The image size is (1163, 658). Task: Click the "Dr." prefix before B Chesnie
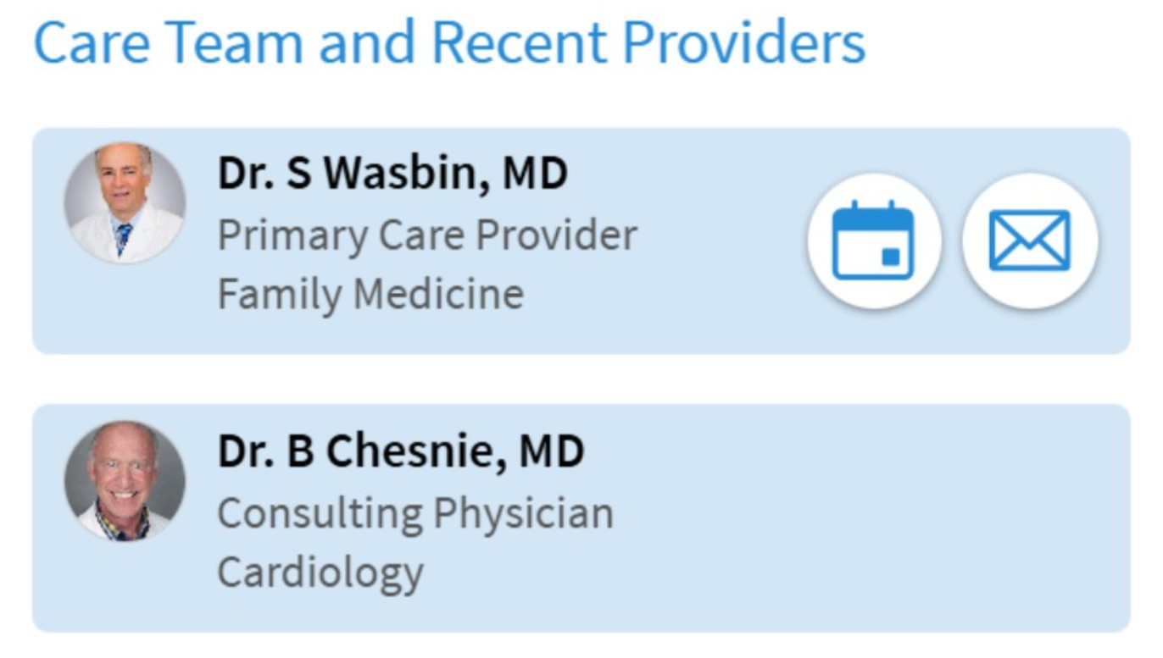pos(245,451)
